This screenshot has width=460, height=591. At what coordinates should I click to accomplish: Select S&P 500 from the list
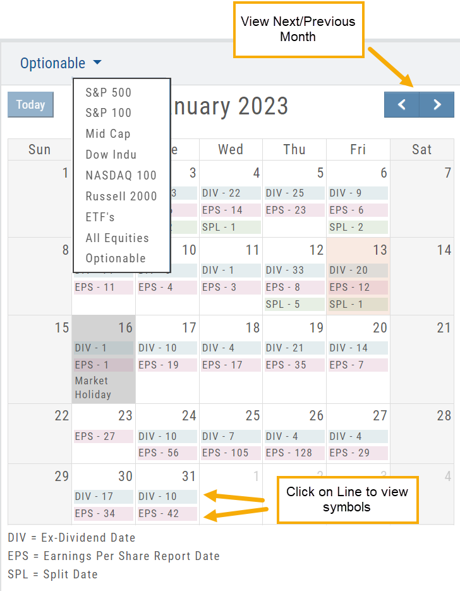(109, 92)
